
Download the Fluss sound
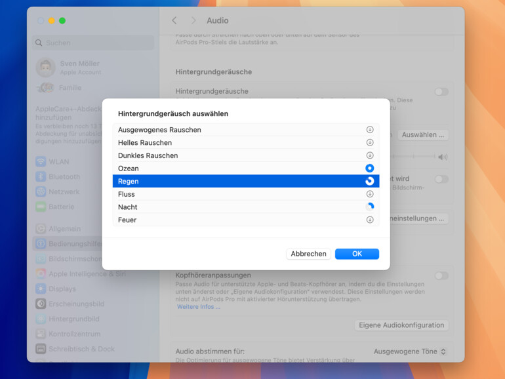(x=370, y=194)
